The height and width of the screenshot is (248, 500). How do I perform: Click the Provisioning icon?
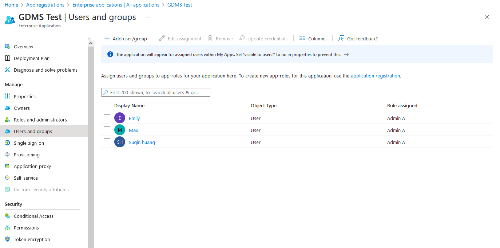7,155
